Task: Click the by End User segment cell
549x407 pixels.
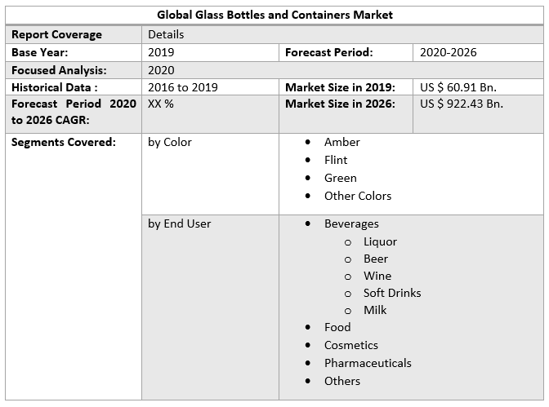Action: pyautogui.click(x=179, y=223)
